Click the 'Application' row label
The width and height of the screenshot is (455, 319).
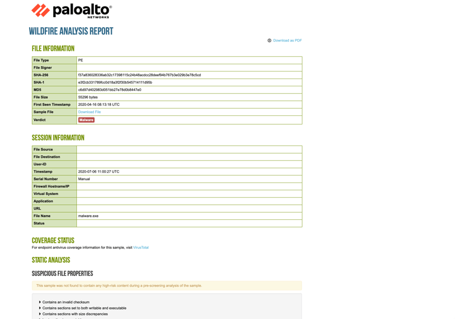43,201
